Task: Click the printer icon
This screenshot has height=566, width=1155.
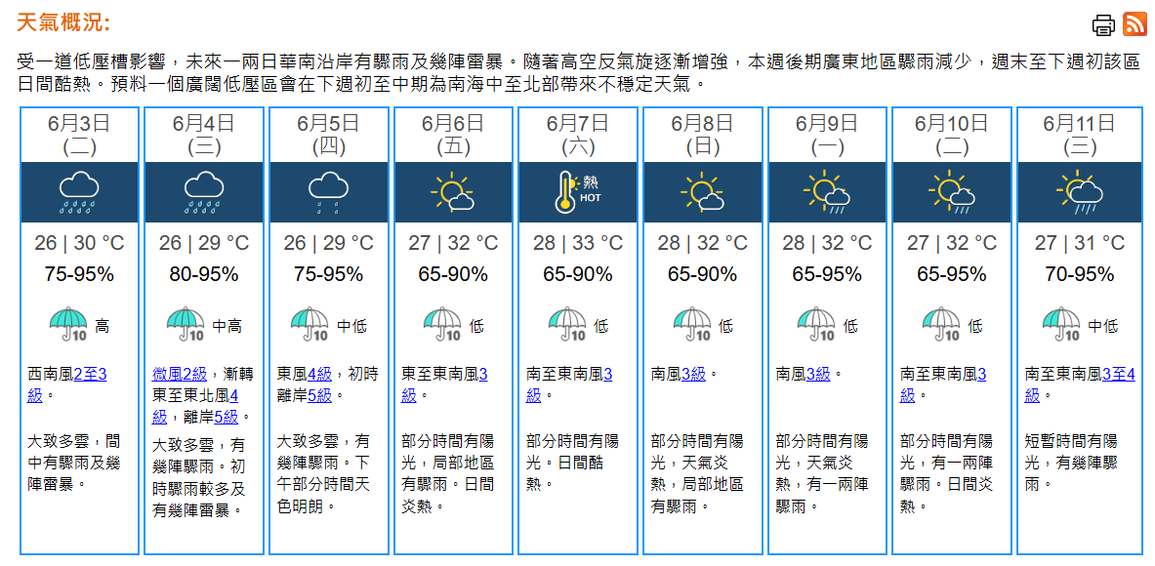Action: click(1102, 25)
